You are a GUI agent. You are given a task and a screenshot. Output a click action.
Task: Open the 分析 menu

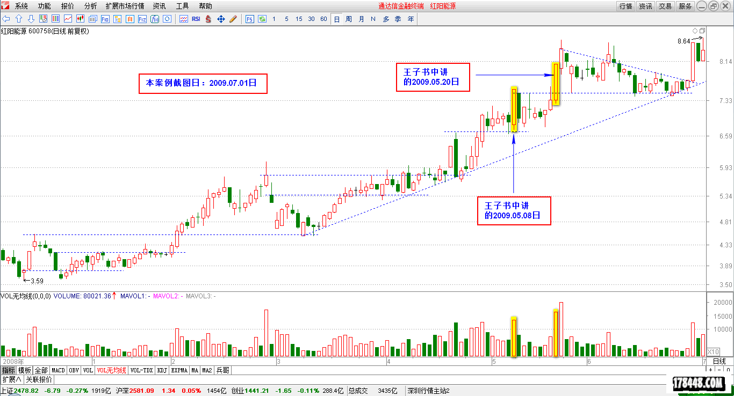point(91,6)
